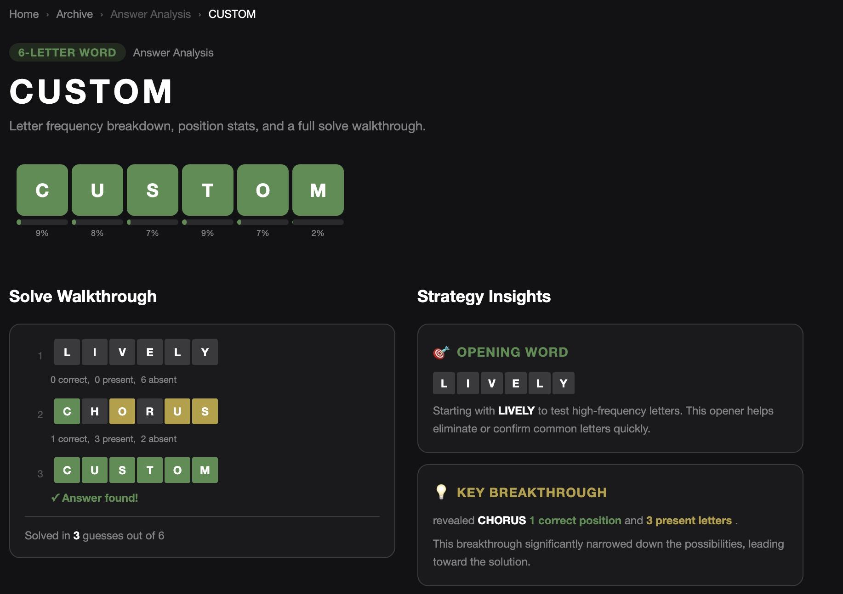Go to the Home breadcrumb link
This screenshot has height=594, width=843.
(24, 14)
